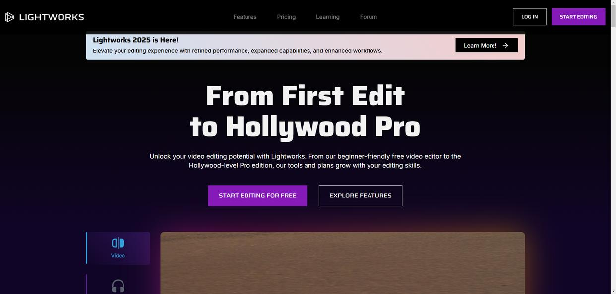Select the Video tab in sidebar
Viewport: 616px width, 294px height.
118,248
